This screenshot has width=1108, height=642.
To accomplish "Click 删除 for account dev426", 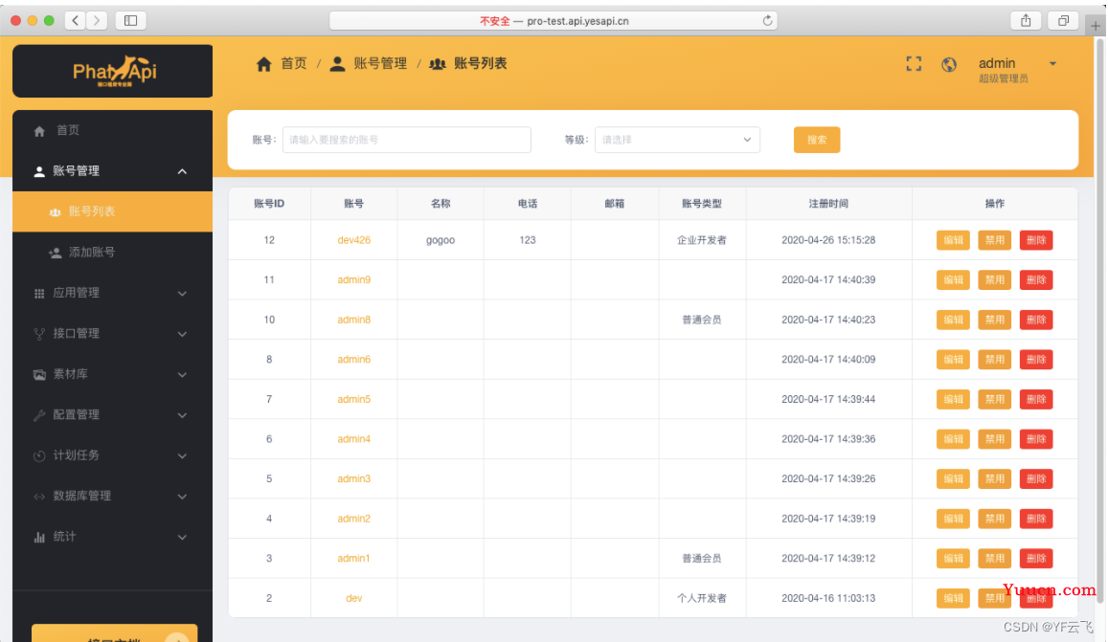I will (1036, 240).
